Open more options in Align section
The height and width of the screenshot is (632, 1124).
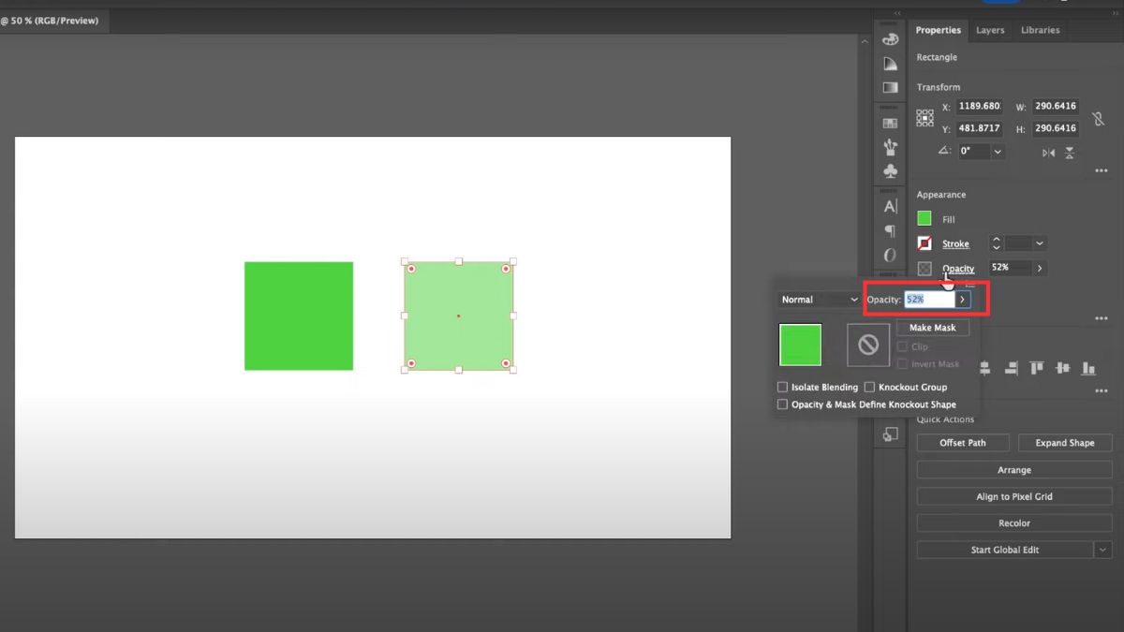[x=1102, y=391]
